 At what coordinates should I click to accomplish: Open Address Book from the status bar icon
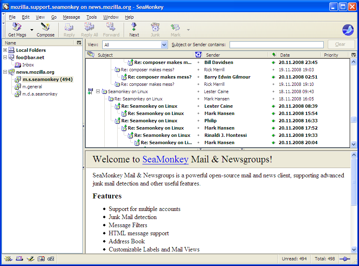pyautogui.click(x=41, y=259)
